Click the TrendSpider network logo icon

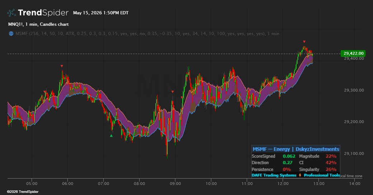[x=11, y=13]
